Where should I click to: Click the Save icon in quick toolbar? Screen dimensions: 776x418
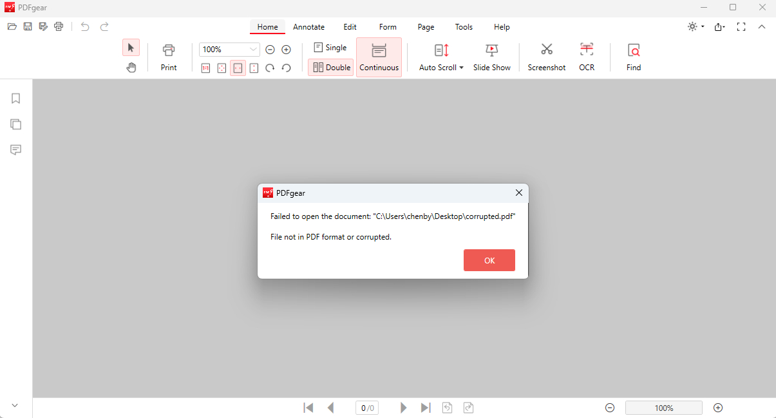[x=28, y=26]
